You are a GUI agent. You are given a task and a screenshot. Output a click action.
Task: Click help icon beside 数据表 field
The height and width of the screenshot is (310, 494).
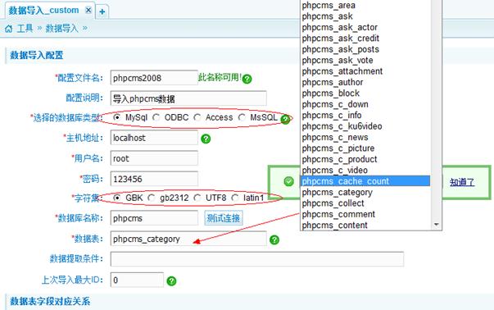tap(274, 239)
